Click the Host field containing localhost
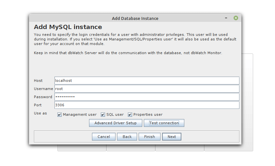275x166 pixels. click(x=147, y=81)
